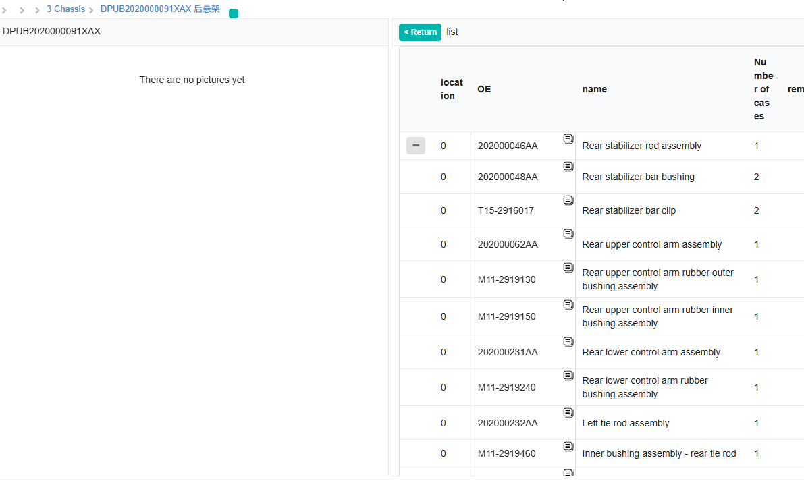Click note icon beside OE M11-2919240
The height and width of the screenshot is (485, 804).
(568, 376)
